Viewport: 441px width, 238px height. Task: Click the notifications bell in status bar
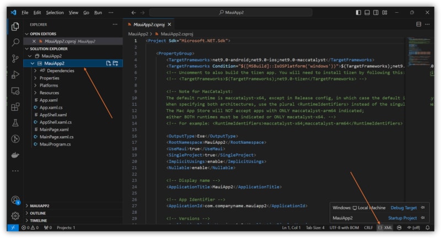(427, 227)
